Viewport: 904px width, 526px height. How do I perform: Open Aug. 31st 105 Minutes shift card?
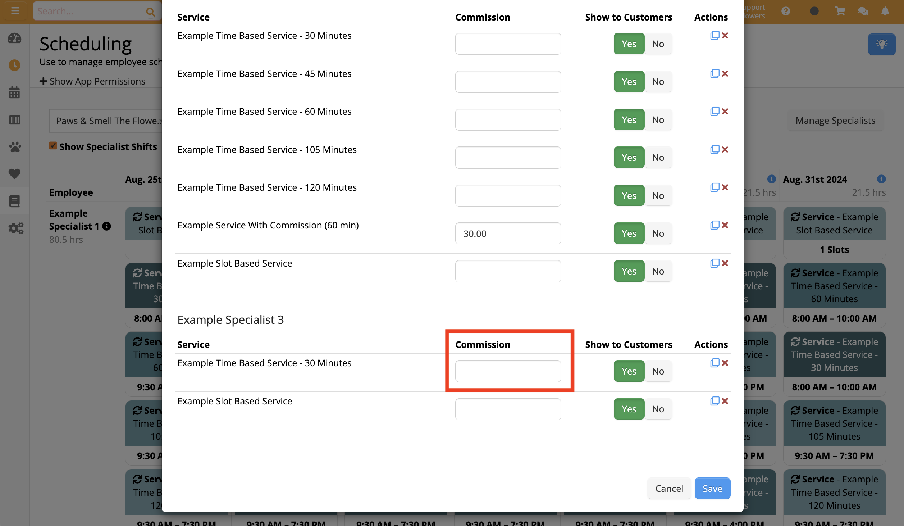(x=834, y=432)
